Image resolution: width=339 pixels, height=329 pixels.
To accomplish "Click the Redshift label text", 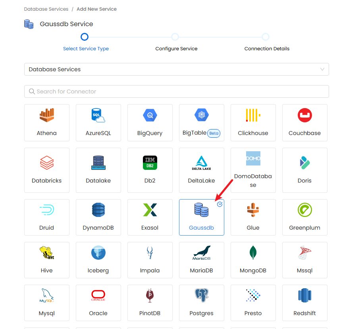I will 304,313.
